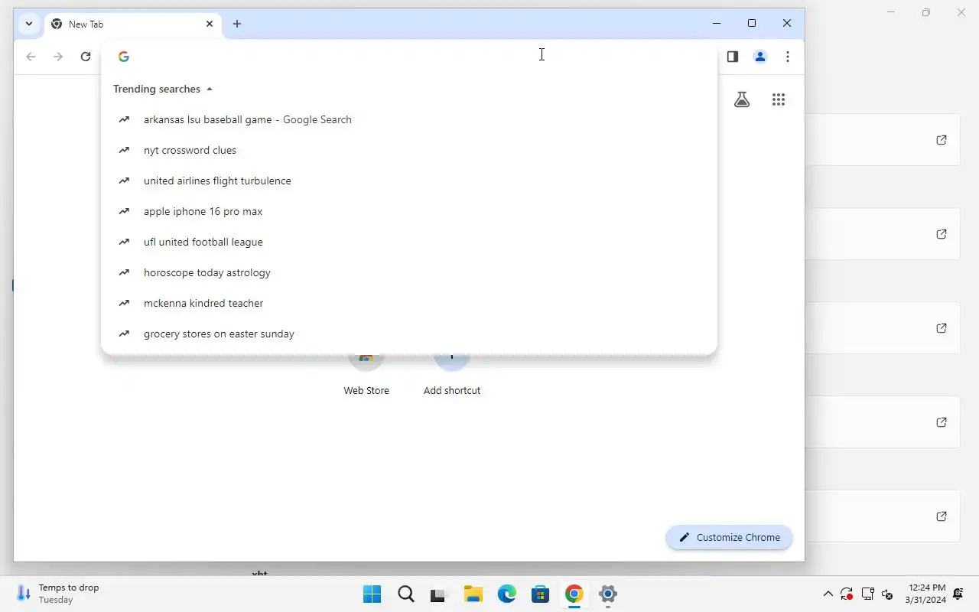Click the Chrome taskbar icon

click(574, 594)
